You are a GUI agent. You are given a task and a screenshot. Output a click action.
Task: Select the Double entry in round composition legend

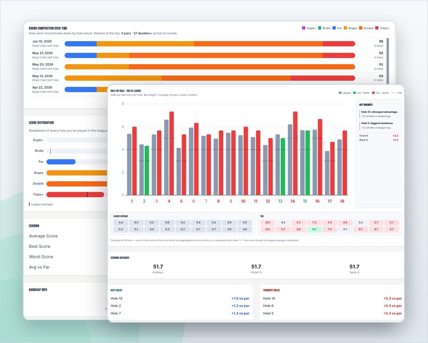tap(366, 28)
